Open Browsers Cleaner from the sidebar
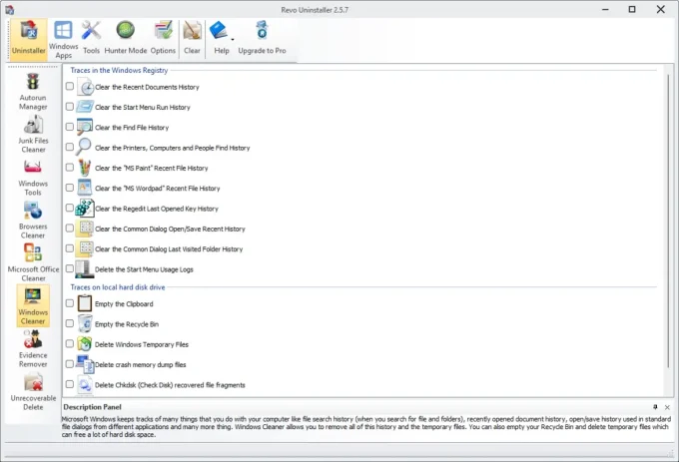 33,219
